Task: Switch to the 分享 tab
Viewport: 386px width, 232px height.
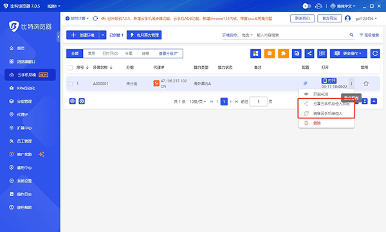Action: click(x=129, y=53)
